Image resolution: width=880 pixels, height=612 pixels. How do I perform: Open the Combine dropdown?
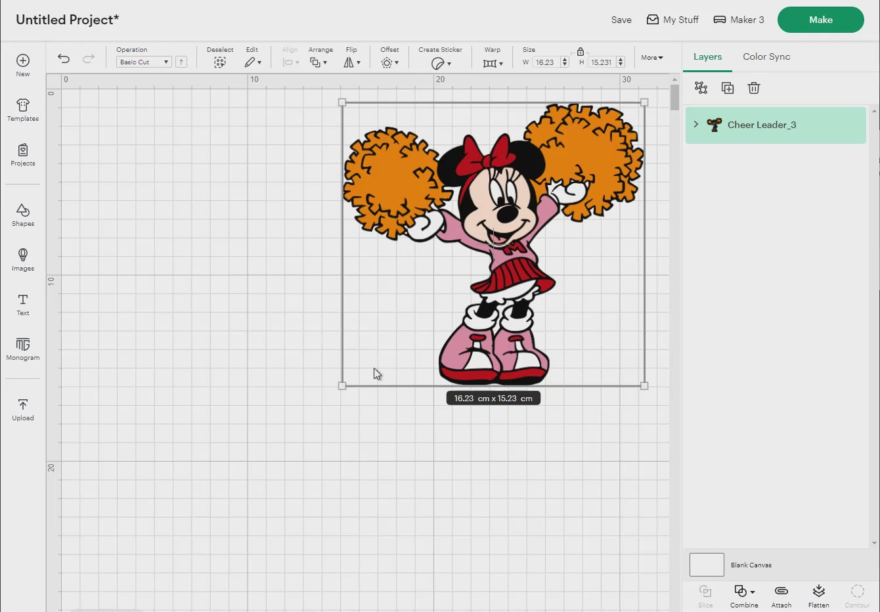pos(744,596)
